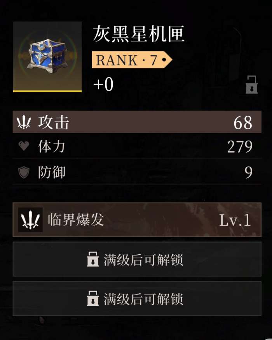Click the RANK · 7 orange badge
The image size is (272, 340).
pos(132,60)
